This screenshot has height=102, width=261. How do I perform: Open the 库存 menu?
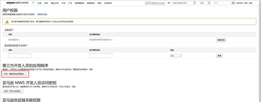pyautogui.click(x=46, y=3)
